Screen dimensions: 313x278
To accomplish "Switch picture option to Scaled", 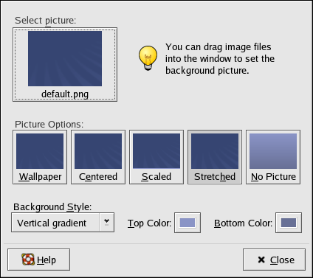I will (x=156, y=157).
